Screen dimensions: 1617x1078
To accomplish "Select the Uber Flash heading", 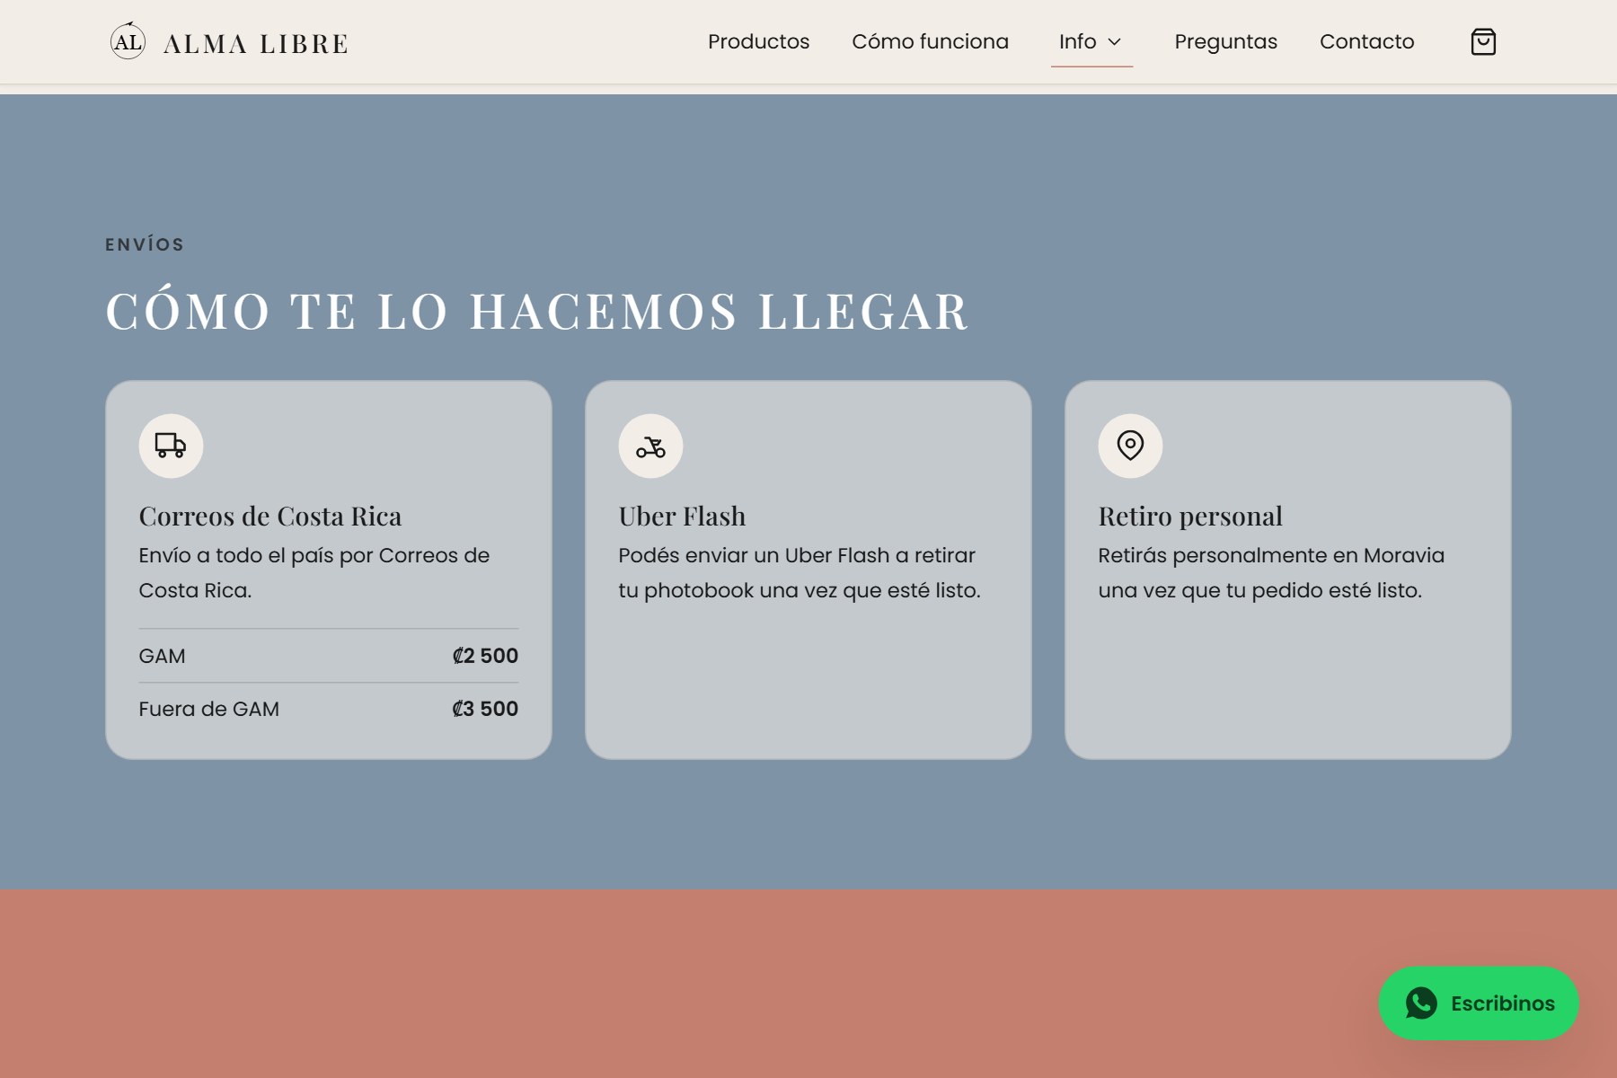I will (682, 517).
